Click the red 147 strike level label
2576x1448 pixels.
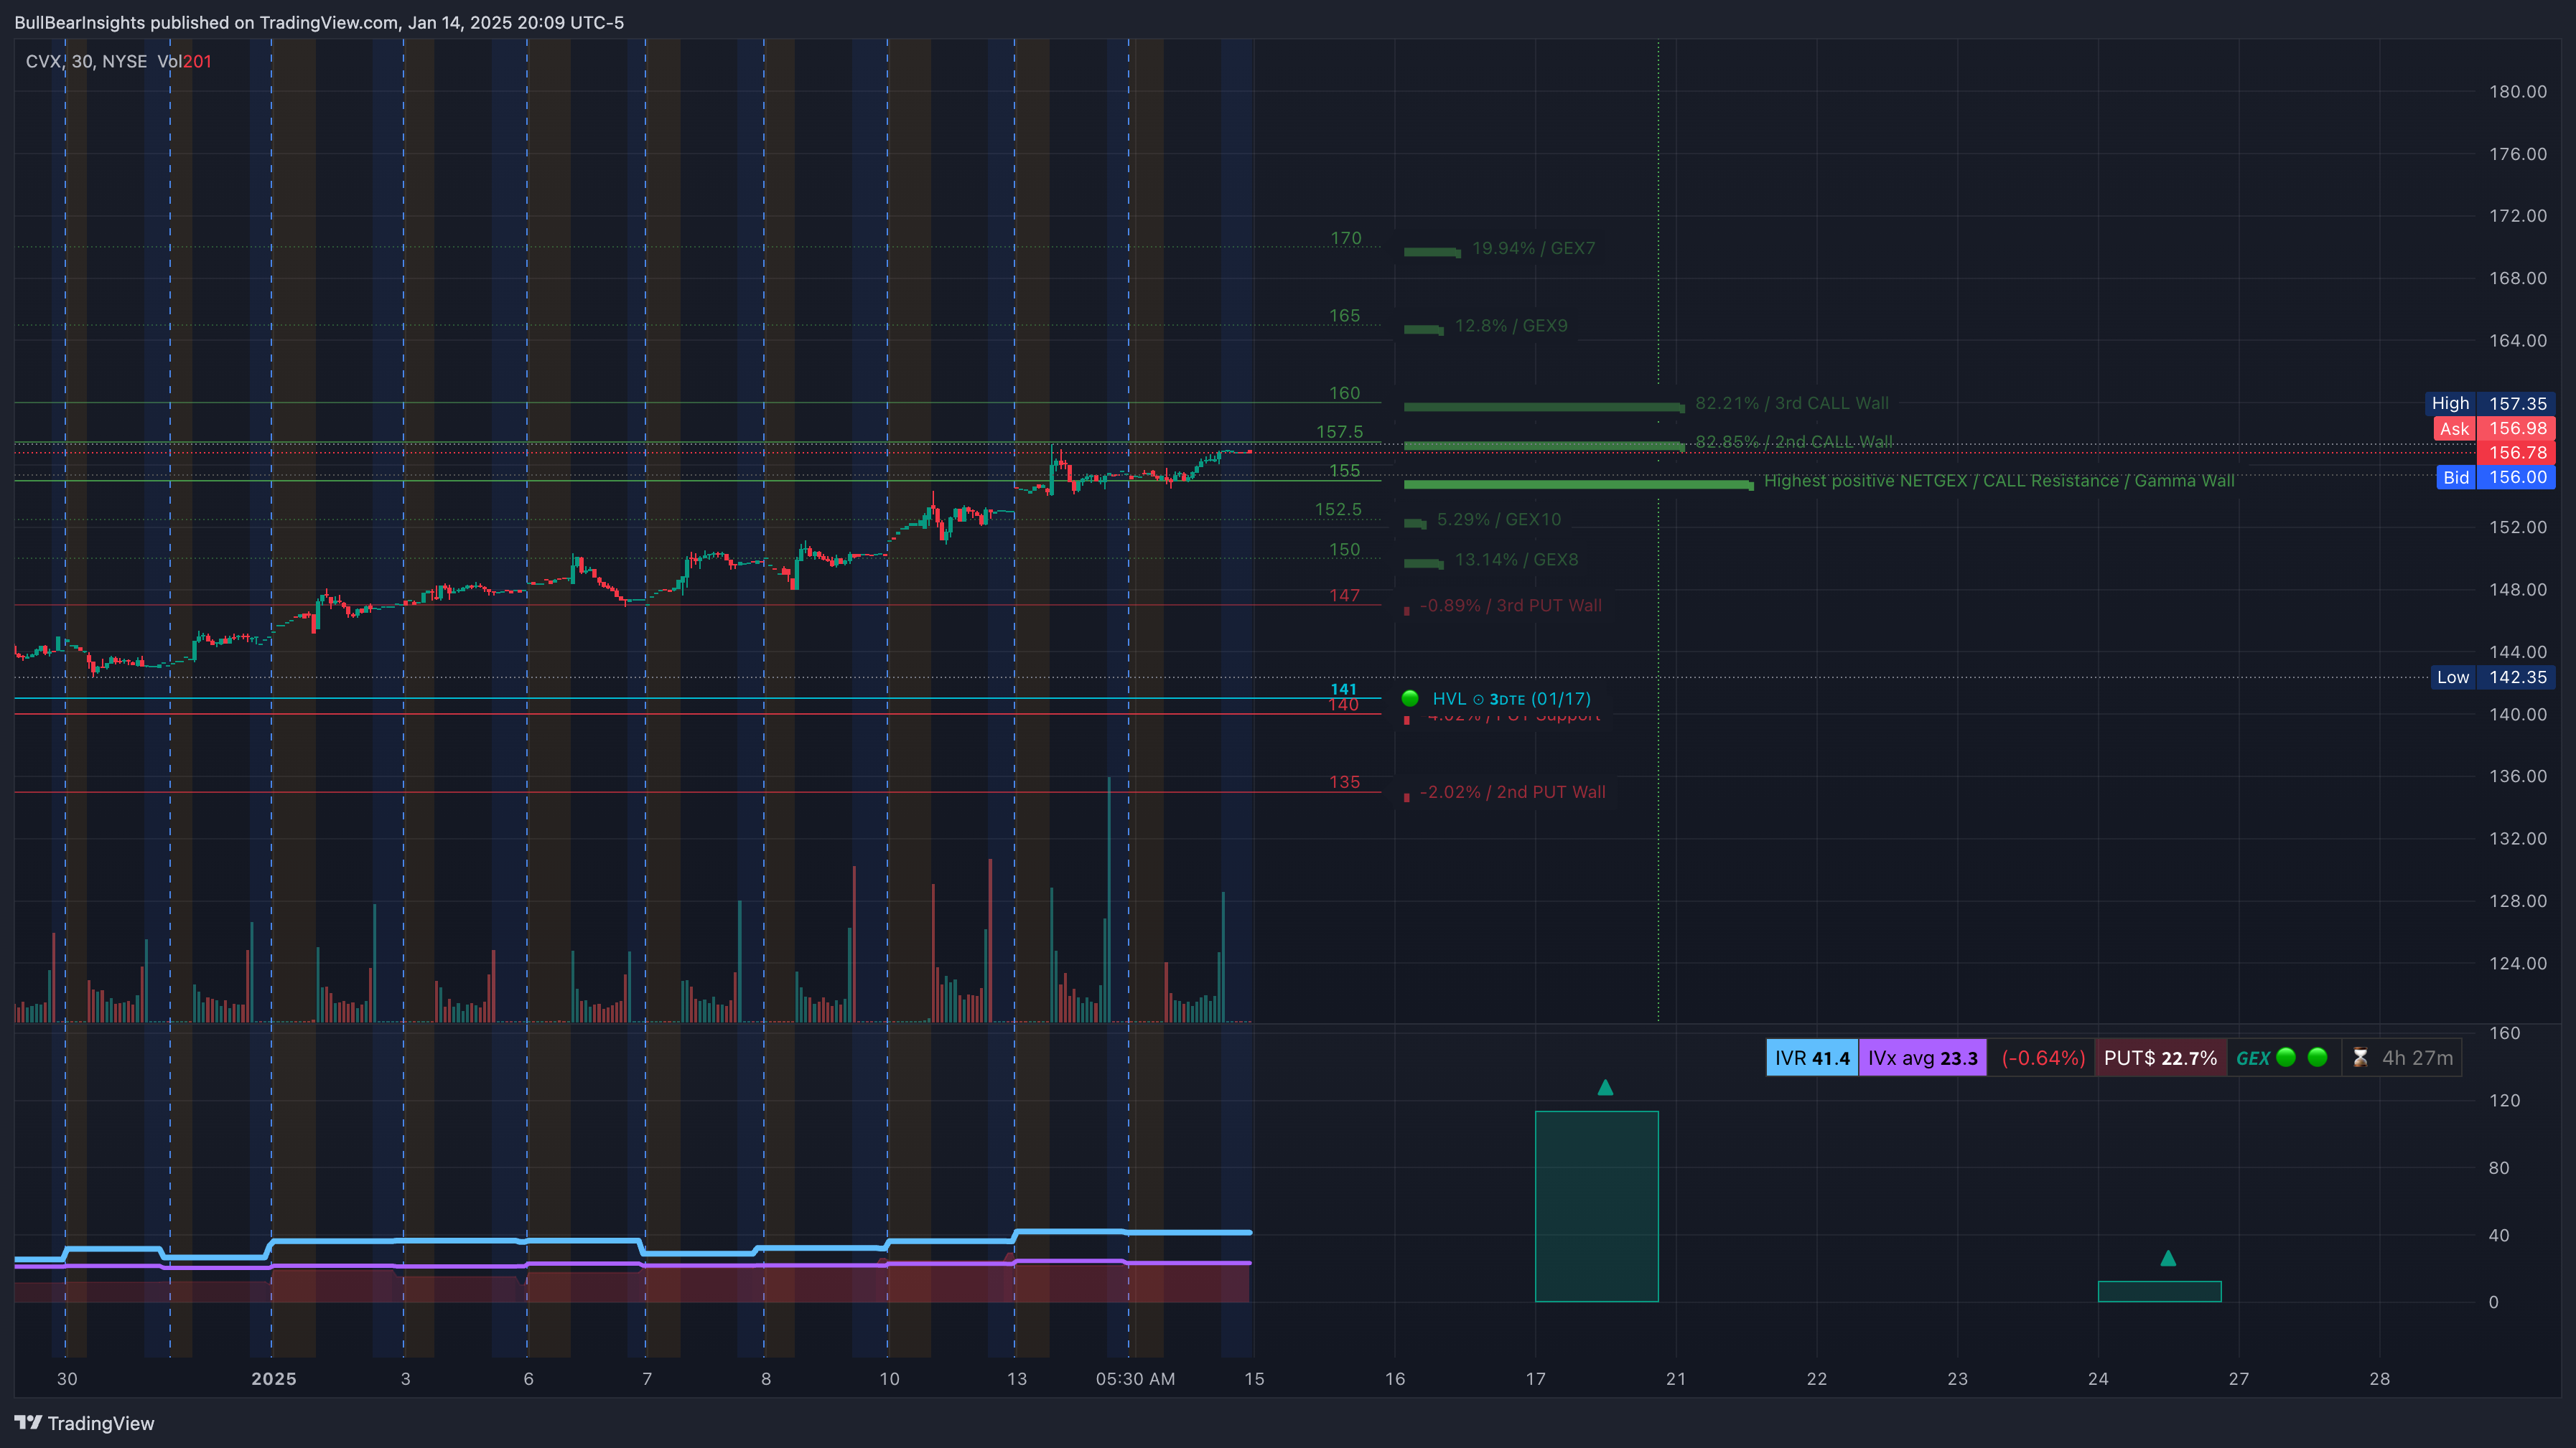coord(1344,596)
